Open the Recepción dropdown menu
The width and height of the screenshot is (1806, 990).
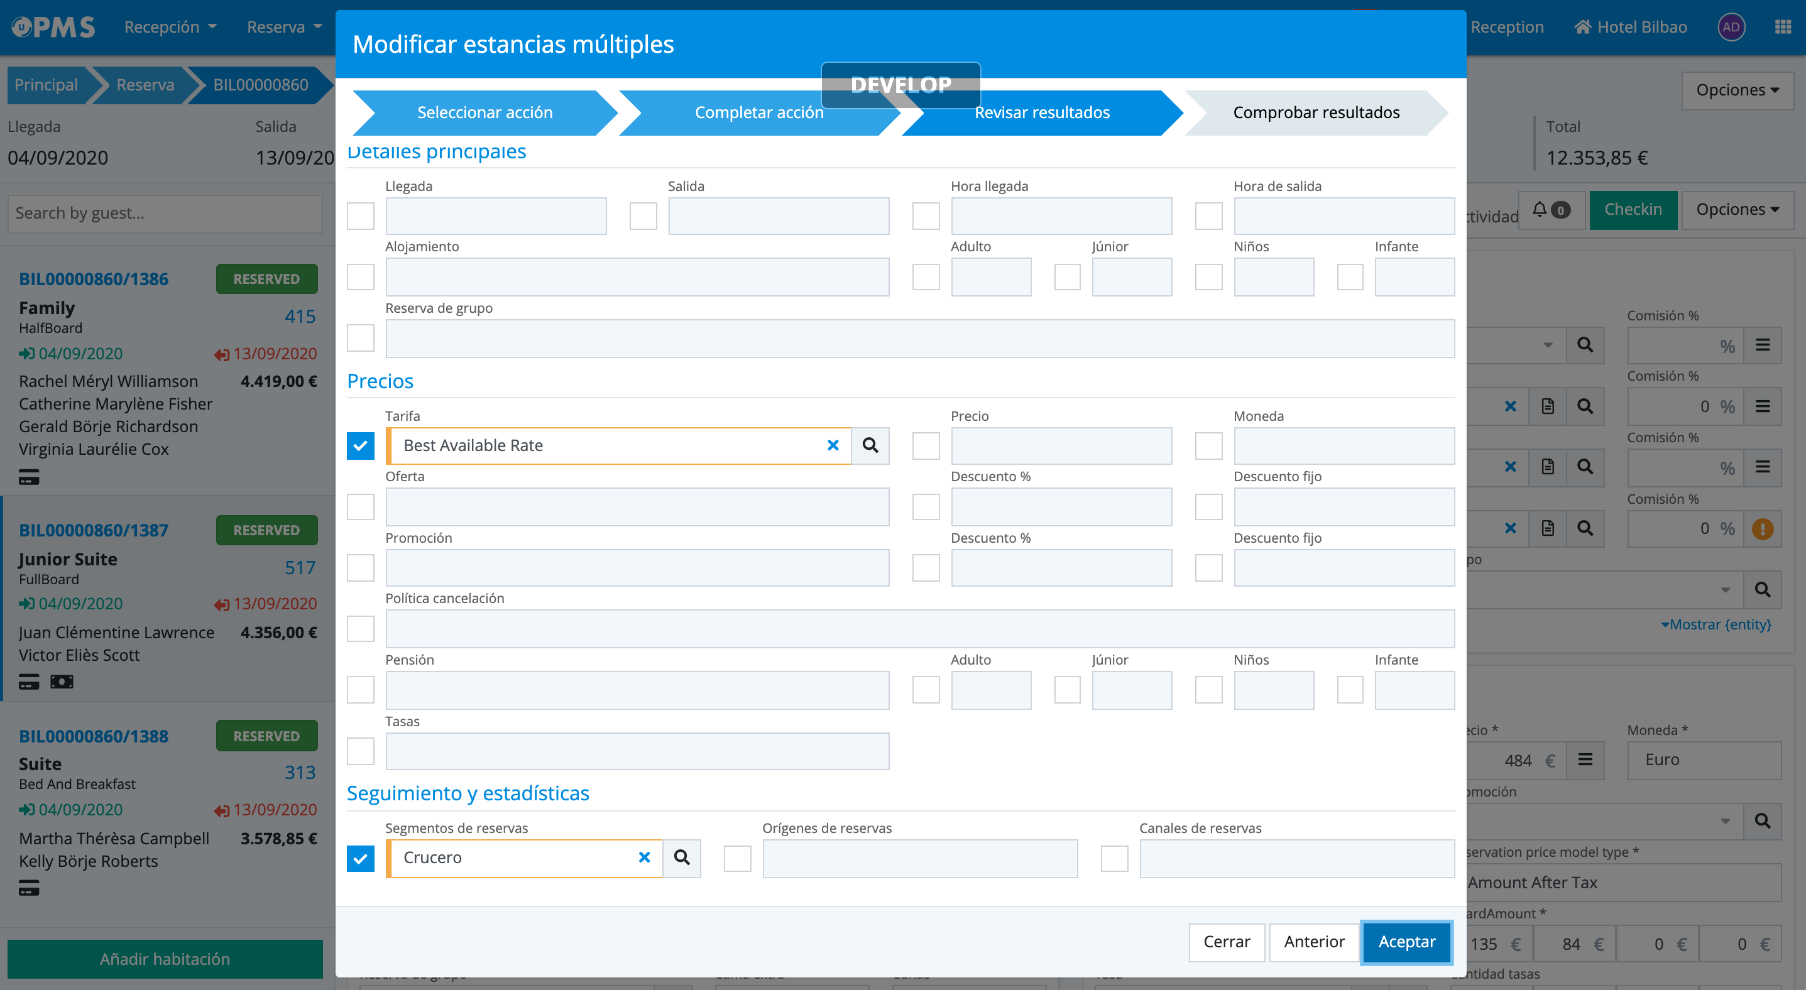point(170,27)
